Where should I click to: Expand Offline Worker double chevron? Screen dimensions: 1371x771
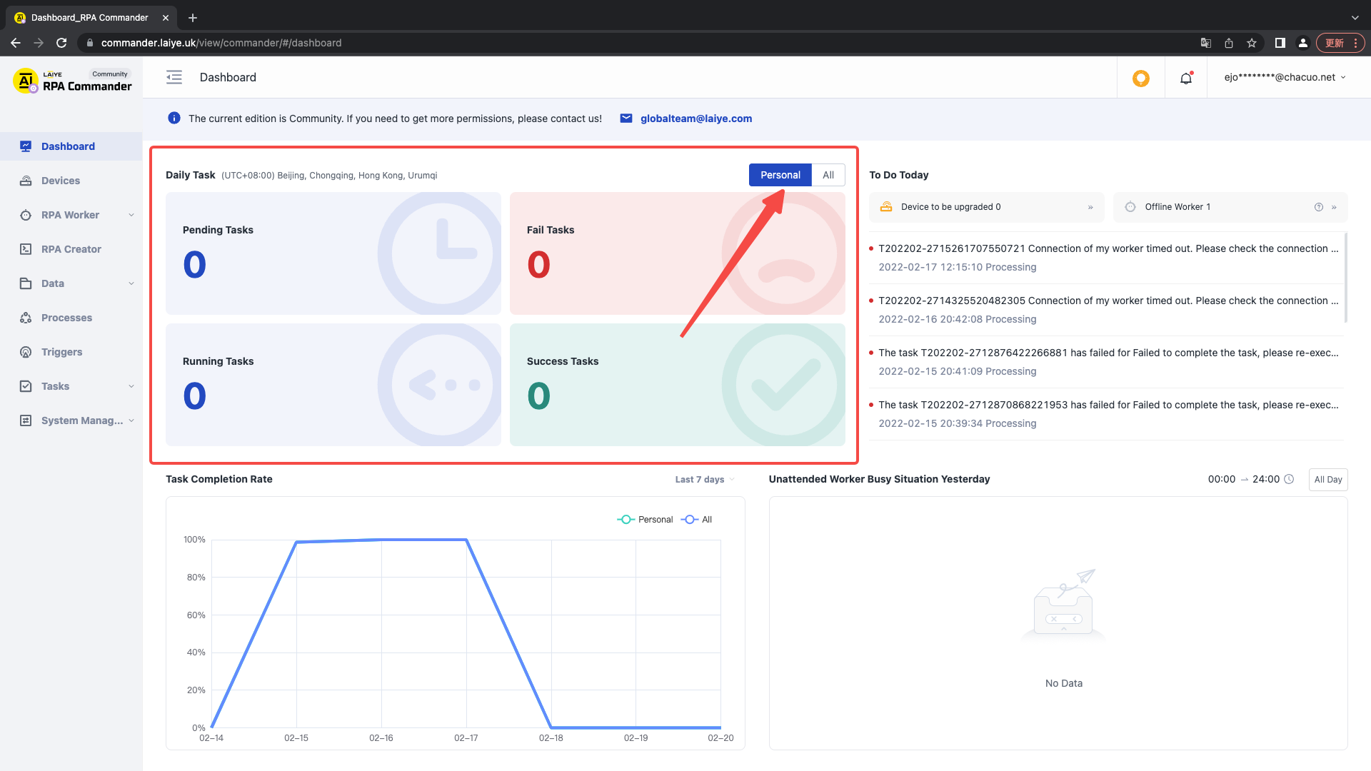click(1334, 207)
